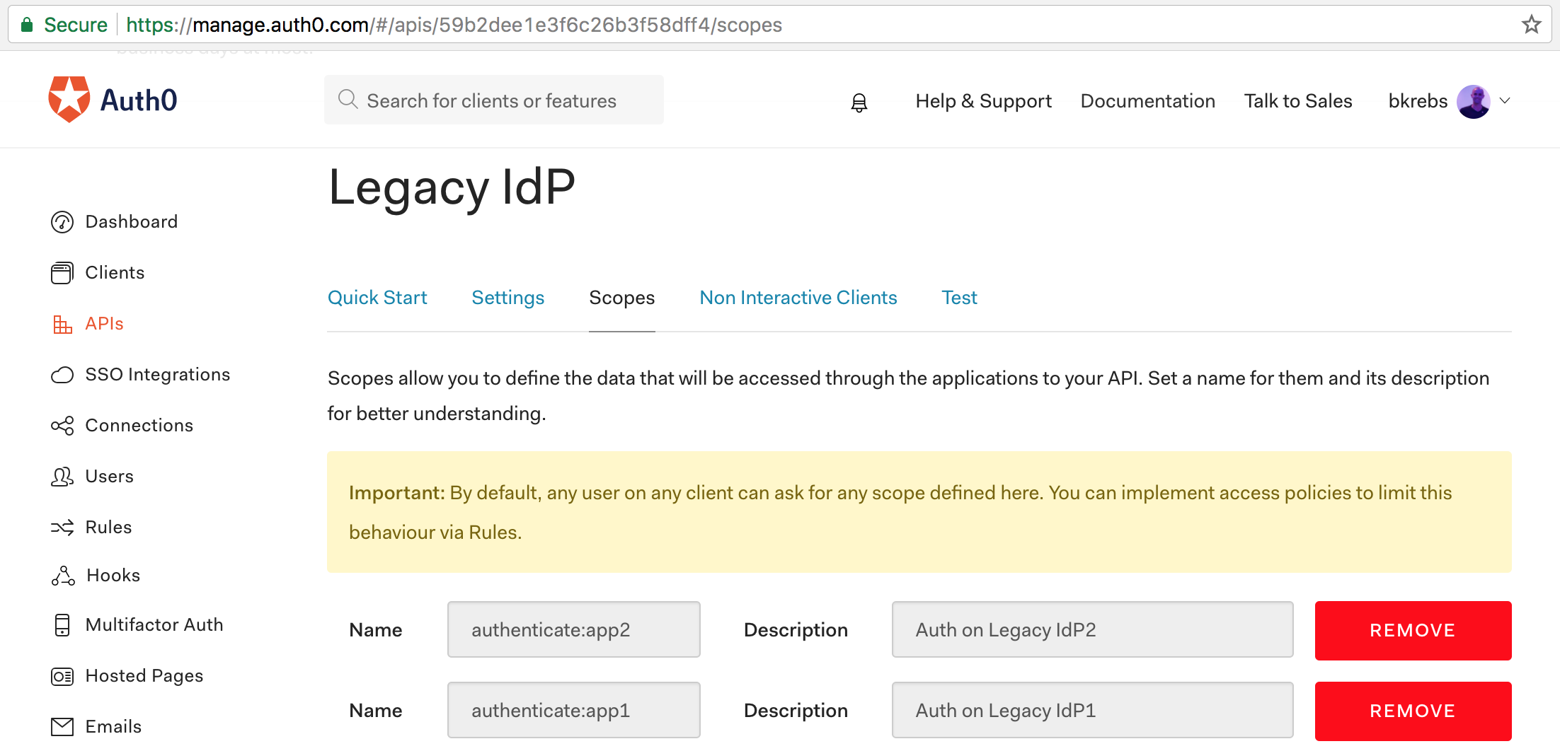Click the authenticate:app1 name field
Image resolution: width=1560 pixels, height=751 pixels.
pyautogui.click(x=574, y=710)
